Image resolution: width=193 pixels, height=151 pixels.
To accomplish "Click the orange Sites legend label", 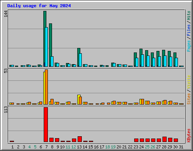I will pos(188,99).
